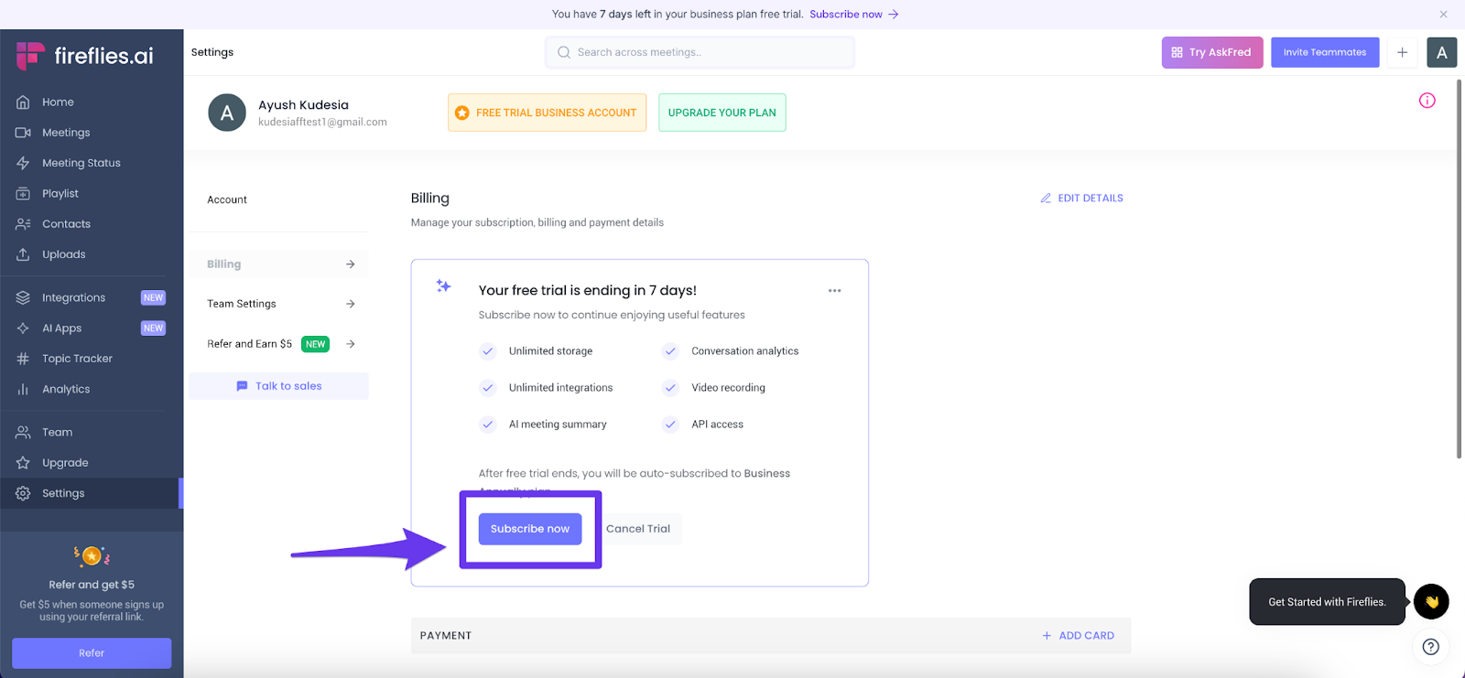Click Talk to sales
Image resolution: width=1465 pixels, height=678 pixels.
click(x=279, y=386)
